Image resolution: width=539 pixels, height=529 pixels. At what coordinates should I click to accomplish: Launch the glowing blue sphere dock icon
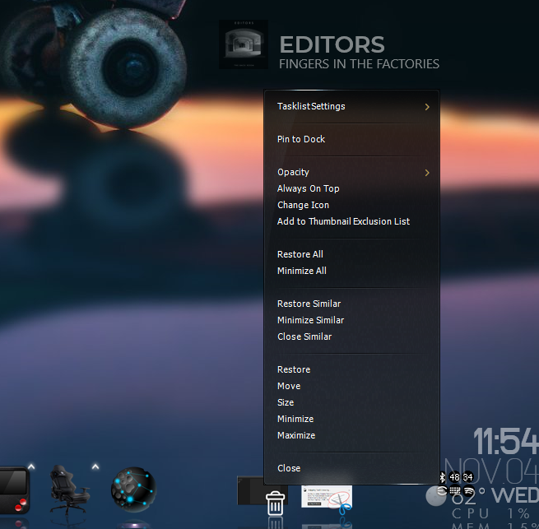click(133, 489)
